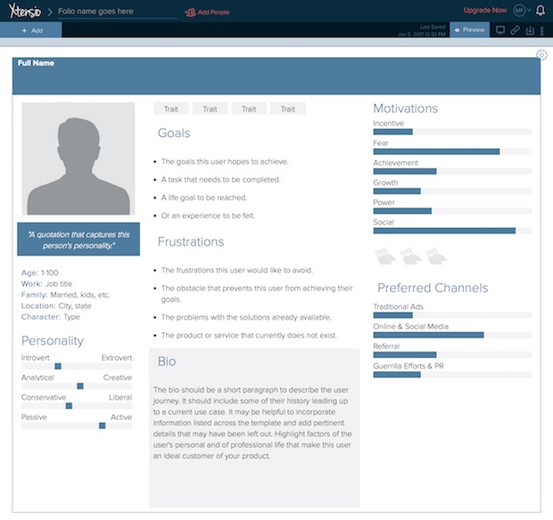Open the vertical more options menu

click(x=542, y=29)
